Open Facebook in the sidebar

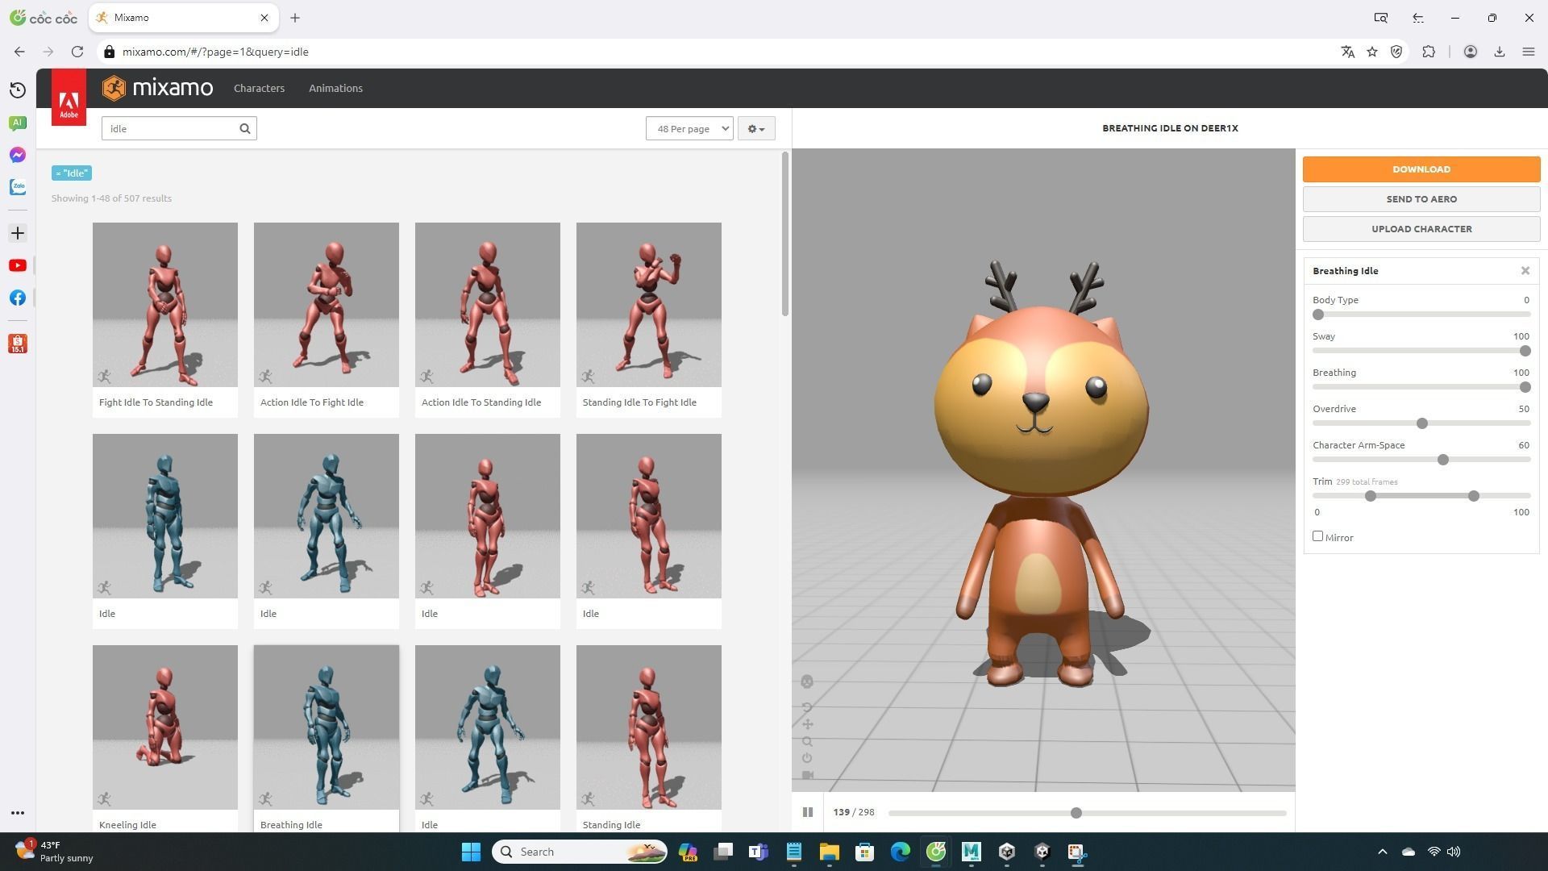[18, 298]
